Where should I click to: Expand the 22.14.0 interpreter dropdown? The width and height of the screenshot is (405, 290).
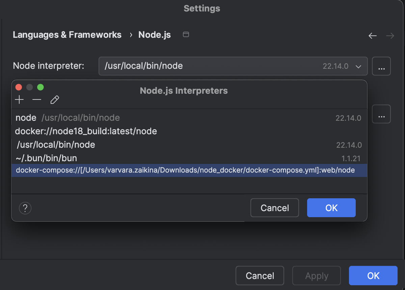click(359, 66)
